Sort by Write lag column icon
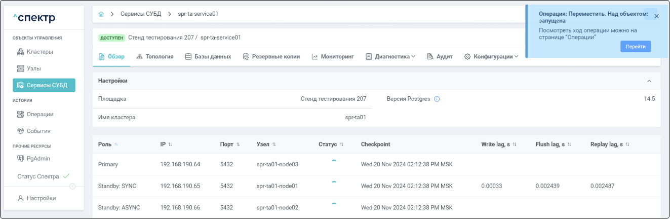 tap(515, 145)
